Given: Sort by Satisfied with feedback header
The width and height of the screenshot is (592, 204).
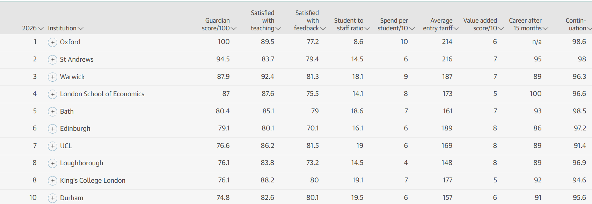Looking at the screenshot, I should pos(310,21).
